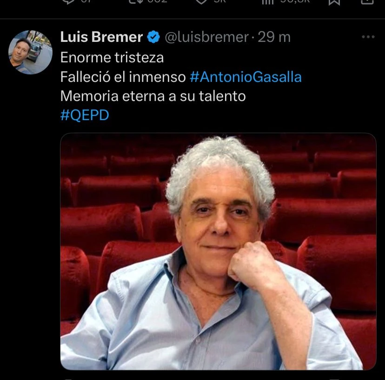Open Luis Bremer's profile avatar
The height and width of the screenshot is (380, 385).
[30, 52]
